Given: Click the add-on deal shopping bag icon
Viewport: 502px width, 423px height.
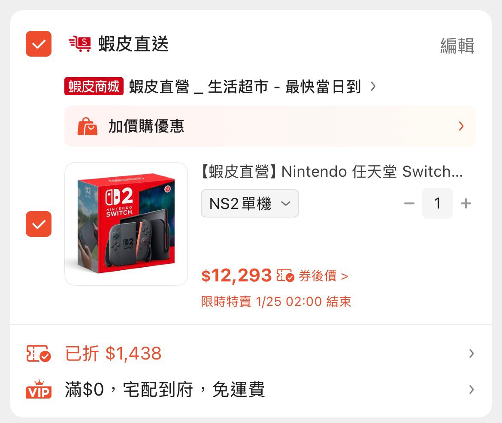Looking at the screenshot, I should (87, 127).
